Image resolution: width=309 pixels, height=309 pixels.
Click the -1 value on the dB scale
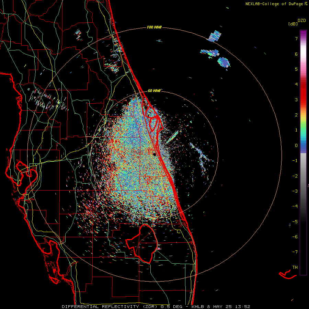tap(295, 161)
